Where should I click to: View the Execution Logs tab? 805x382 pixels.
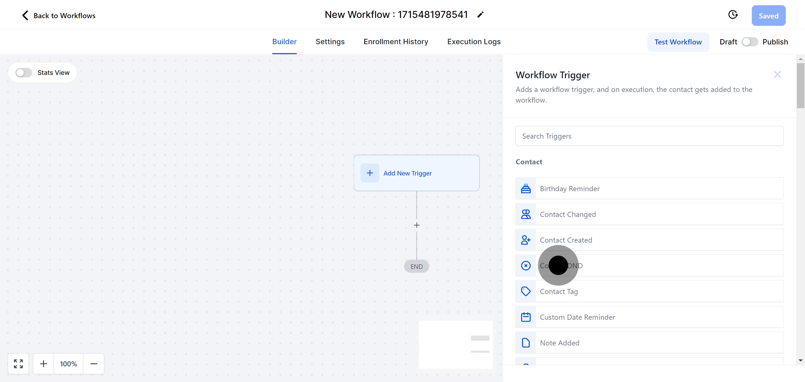coord(473,42)
